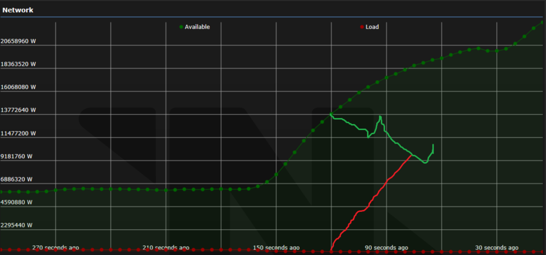Viewport: 546px width, 255px height.
Task: Toggle the Load series in the legend
Action: [x=371, y=27]
